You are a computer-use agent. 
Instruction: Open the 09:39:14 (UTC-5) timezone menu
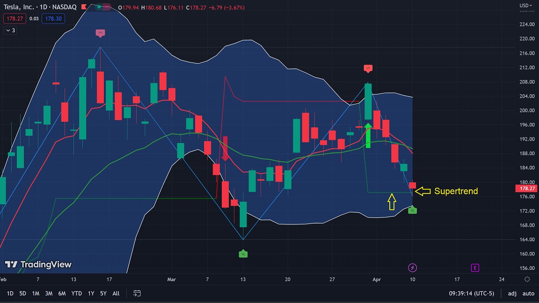click(471, 293)
